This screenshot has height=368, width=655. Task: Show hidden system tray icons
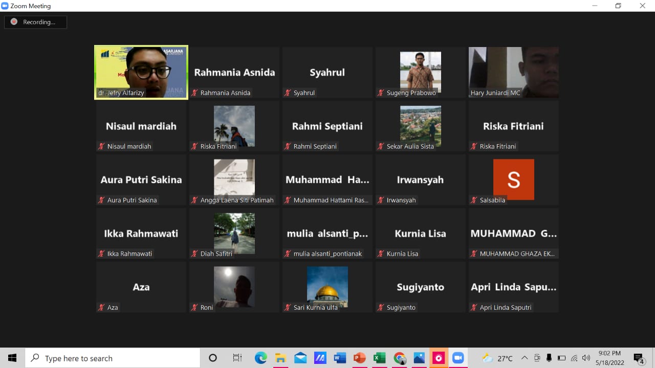pos(525,358)
